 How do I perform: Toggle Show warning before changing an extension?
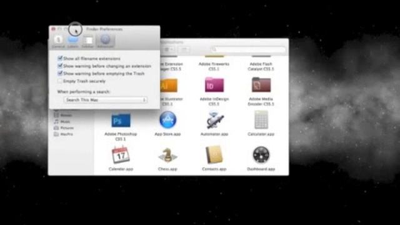click(x=60, y=66)
